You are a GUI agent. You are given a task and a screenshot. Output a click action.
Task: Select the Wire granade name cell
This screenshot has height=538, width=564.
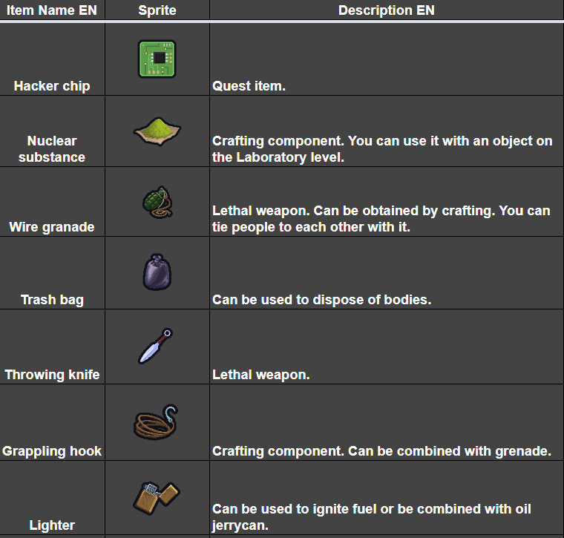[x=52, y=227]
